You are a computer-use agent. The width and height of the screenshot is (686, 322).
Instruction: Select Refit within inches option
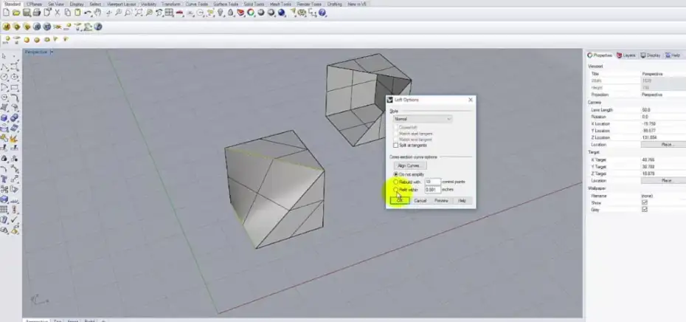point(396,190)
